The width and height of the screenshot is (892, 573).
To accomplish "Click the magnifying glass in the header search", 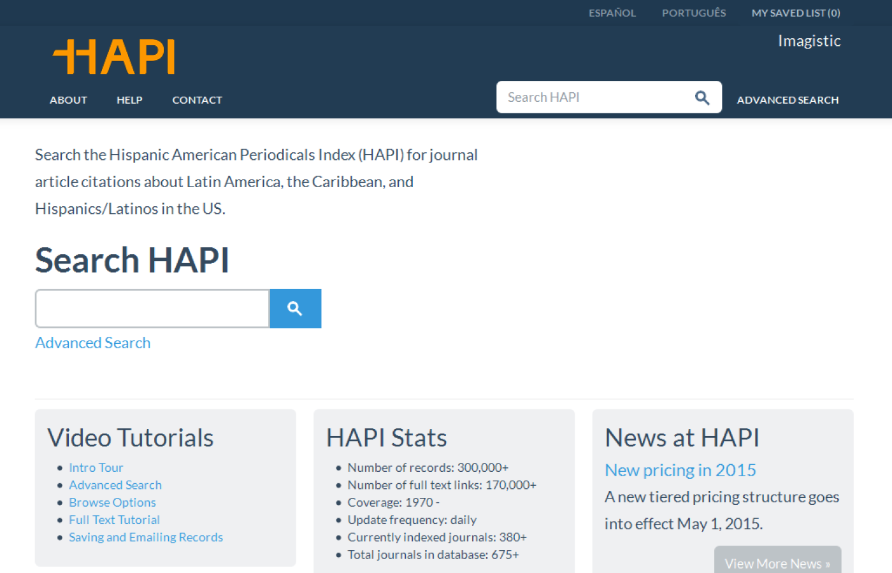I will coord(701,97).
